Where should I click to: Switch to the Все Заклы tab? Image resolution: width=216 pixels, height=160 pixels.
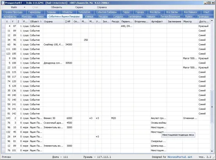pos(173,12)
